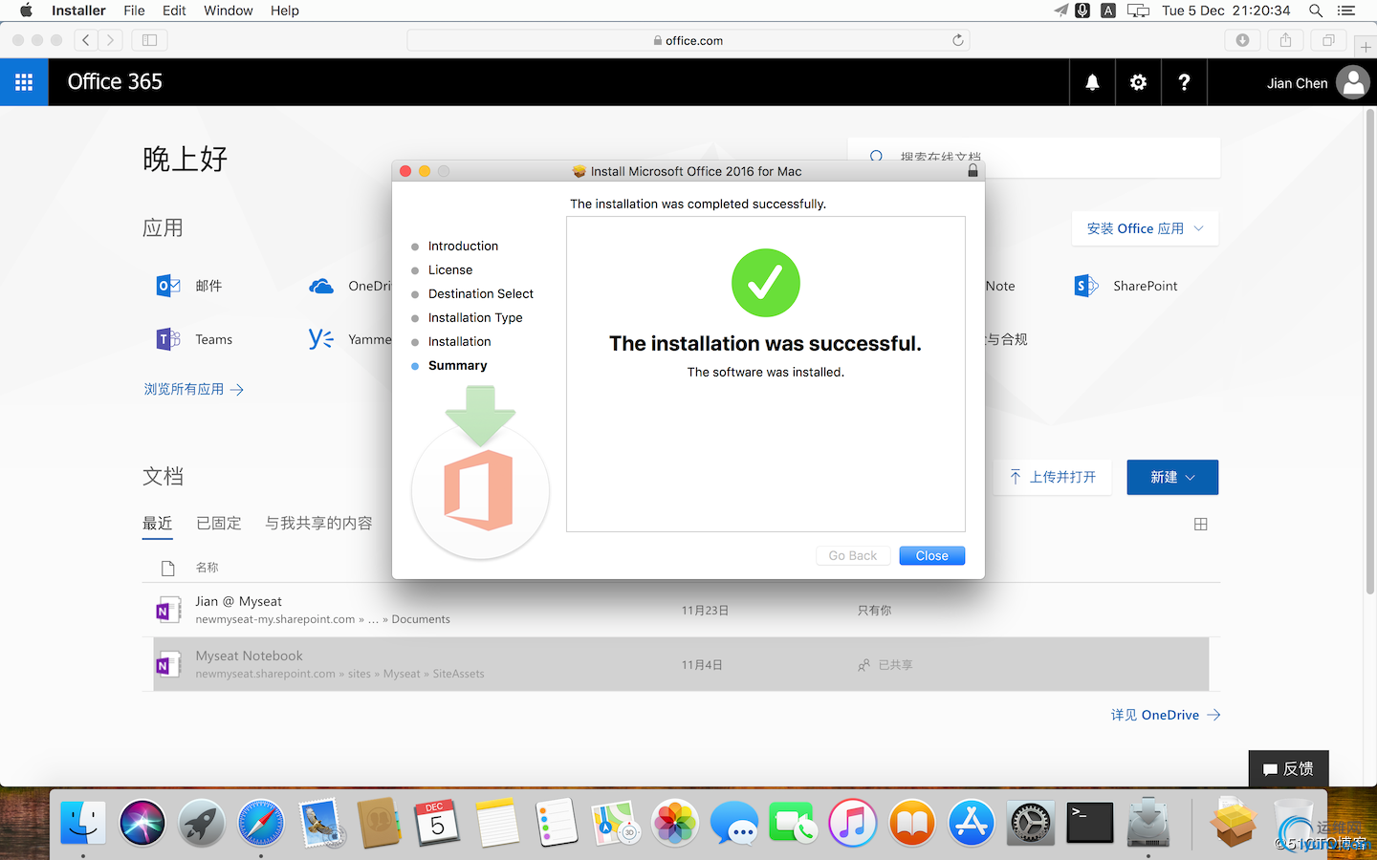This screenshot has height=860, width=1377.
Task: Switch documents list to grid view
Action: pos(1201,524)
